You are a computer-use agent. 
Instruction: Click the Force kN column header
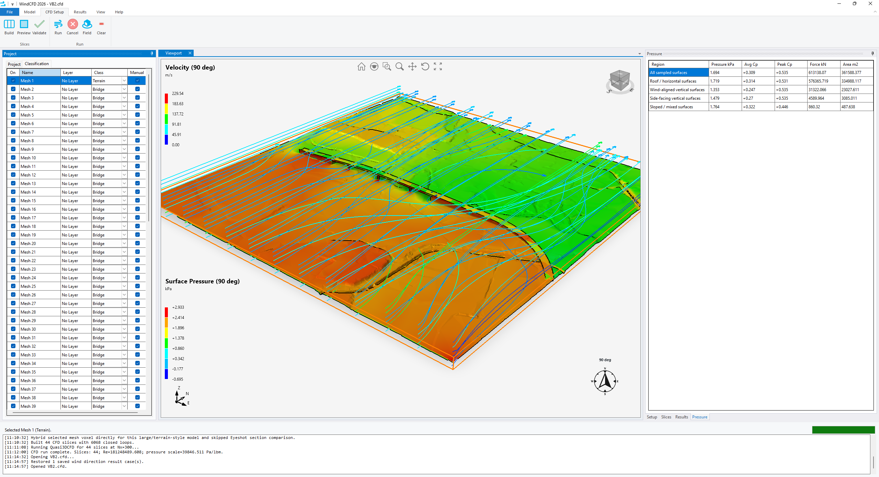pos(823,64)
